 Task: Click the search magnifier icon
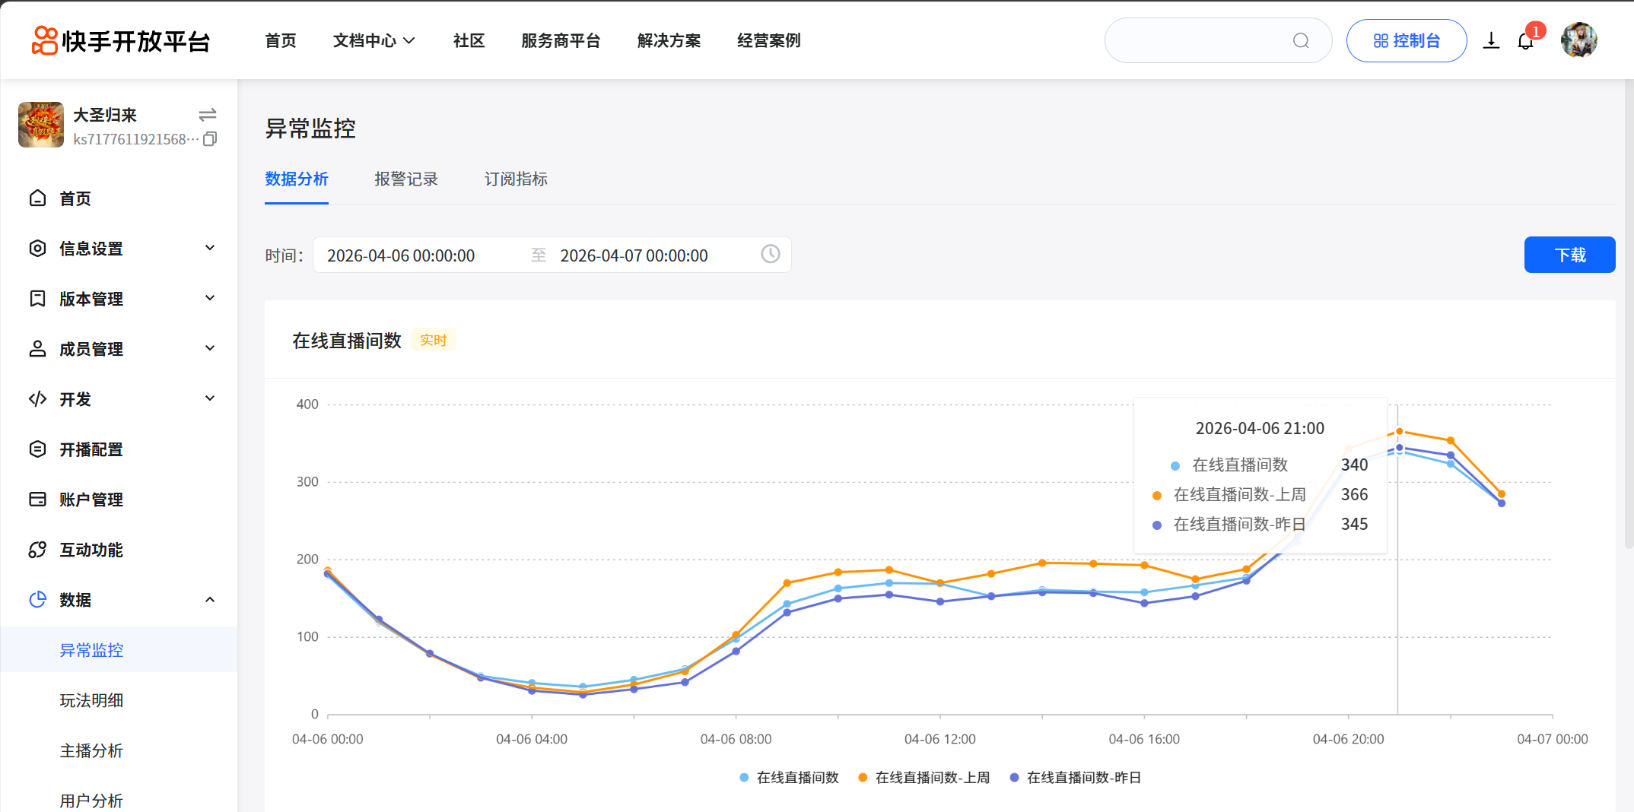(x=1301, y=41)
